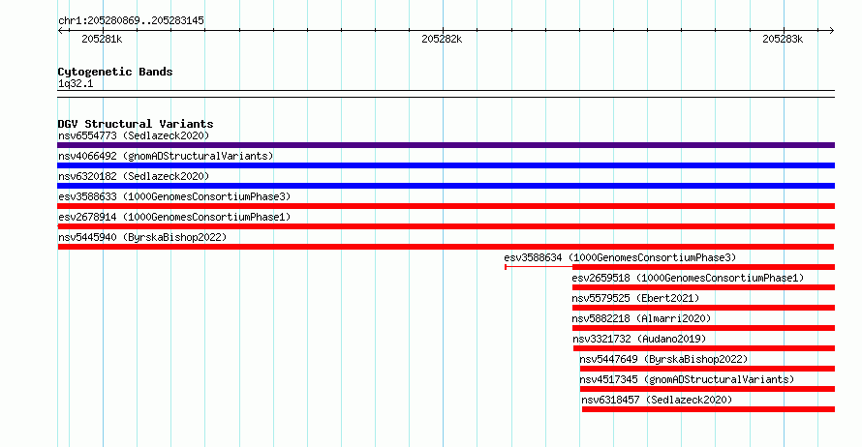Open esv2659518 (1000GenomesConsortiumPhase1) label

click(688, 278)
